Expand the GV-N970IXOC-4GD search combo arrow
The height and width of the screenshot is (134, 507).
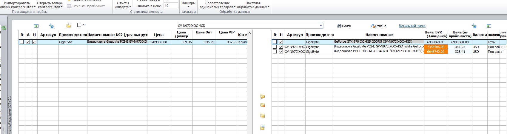321,26
